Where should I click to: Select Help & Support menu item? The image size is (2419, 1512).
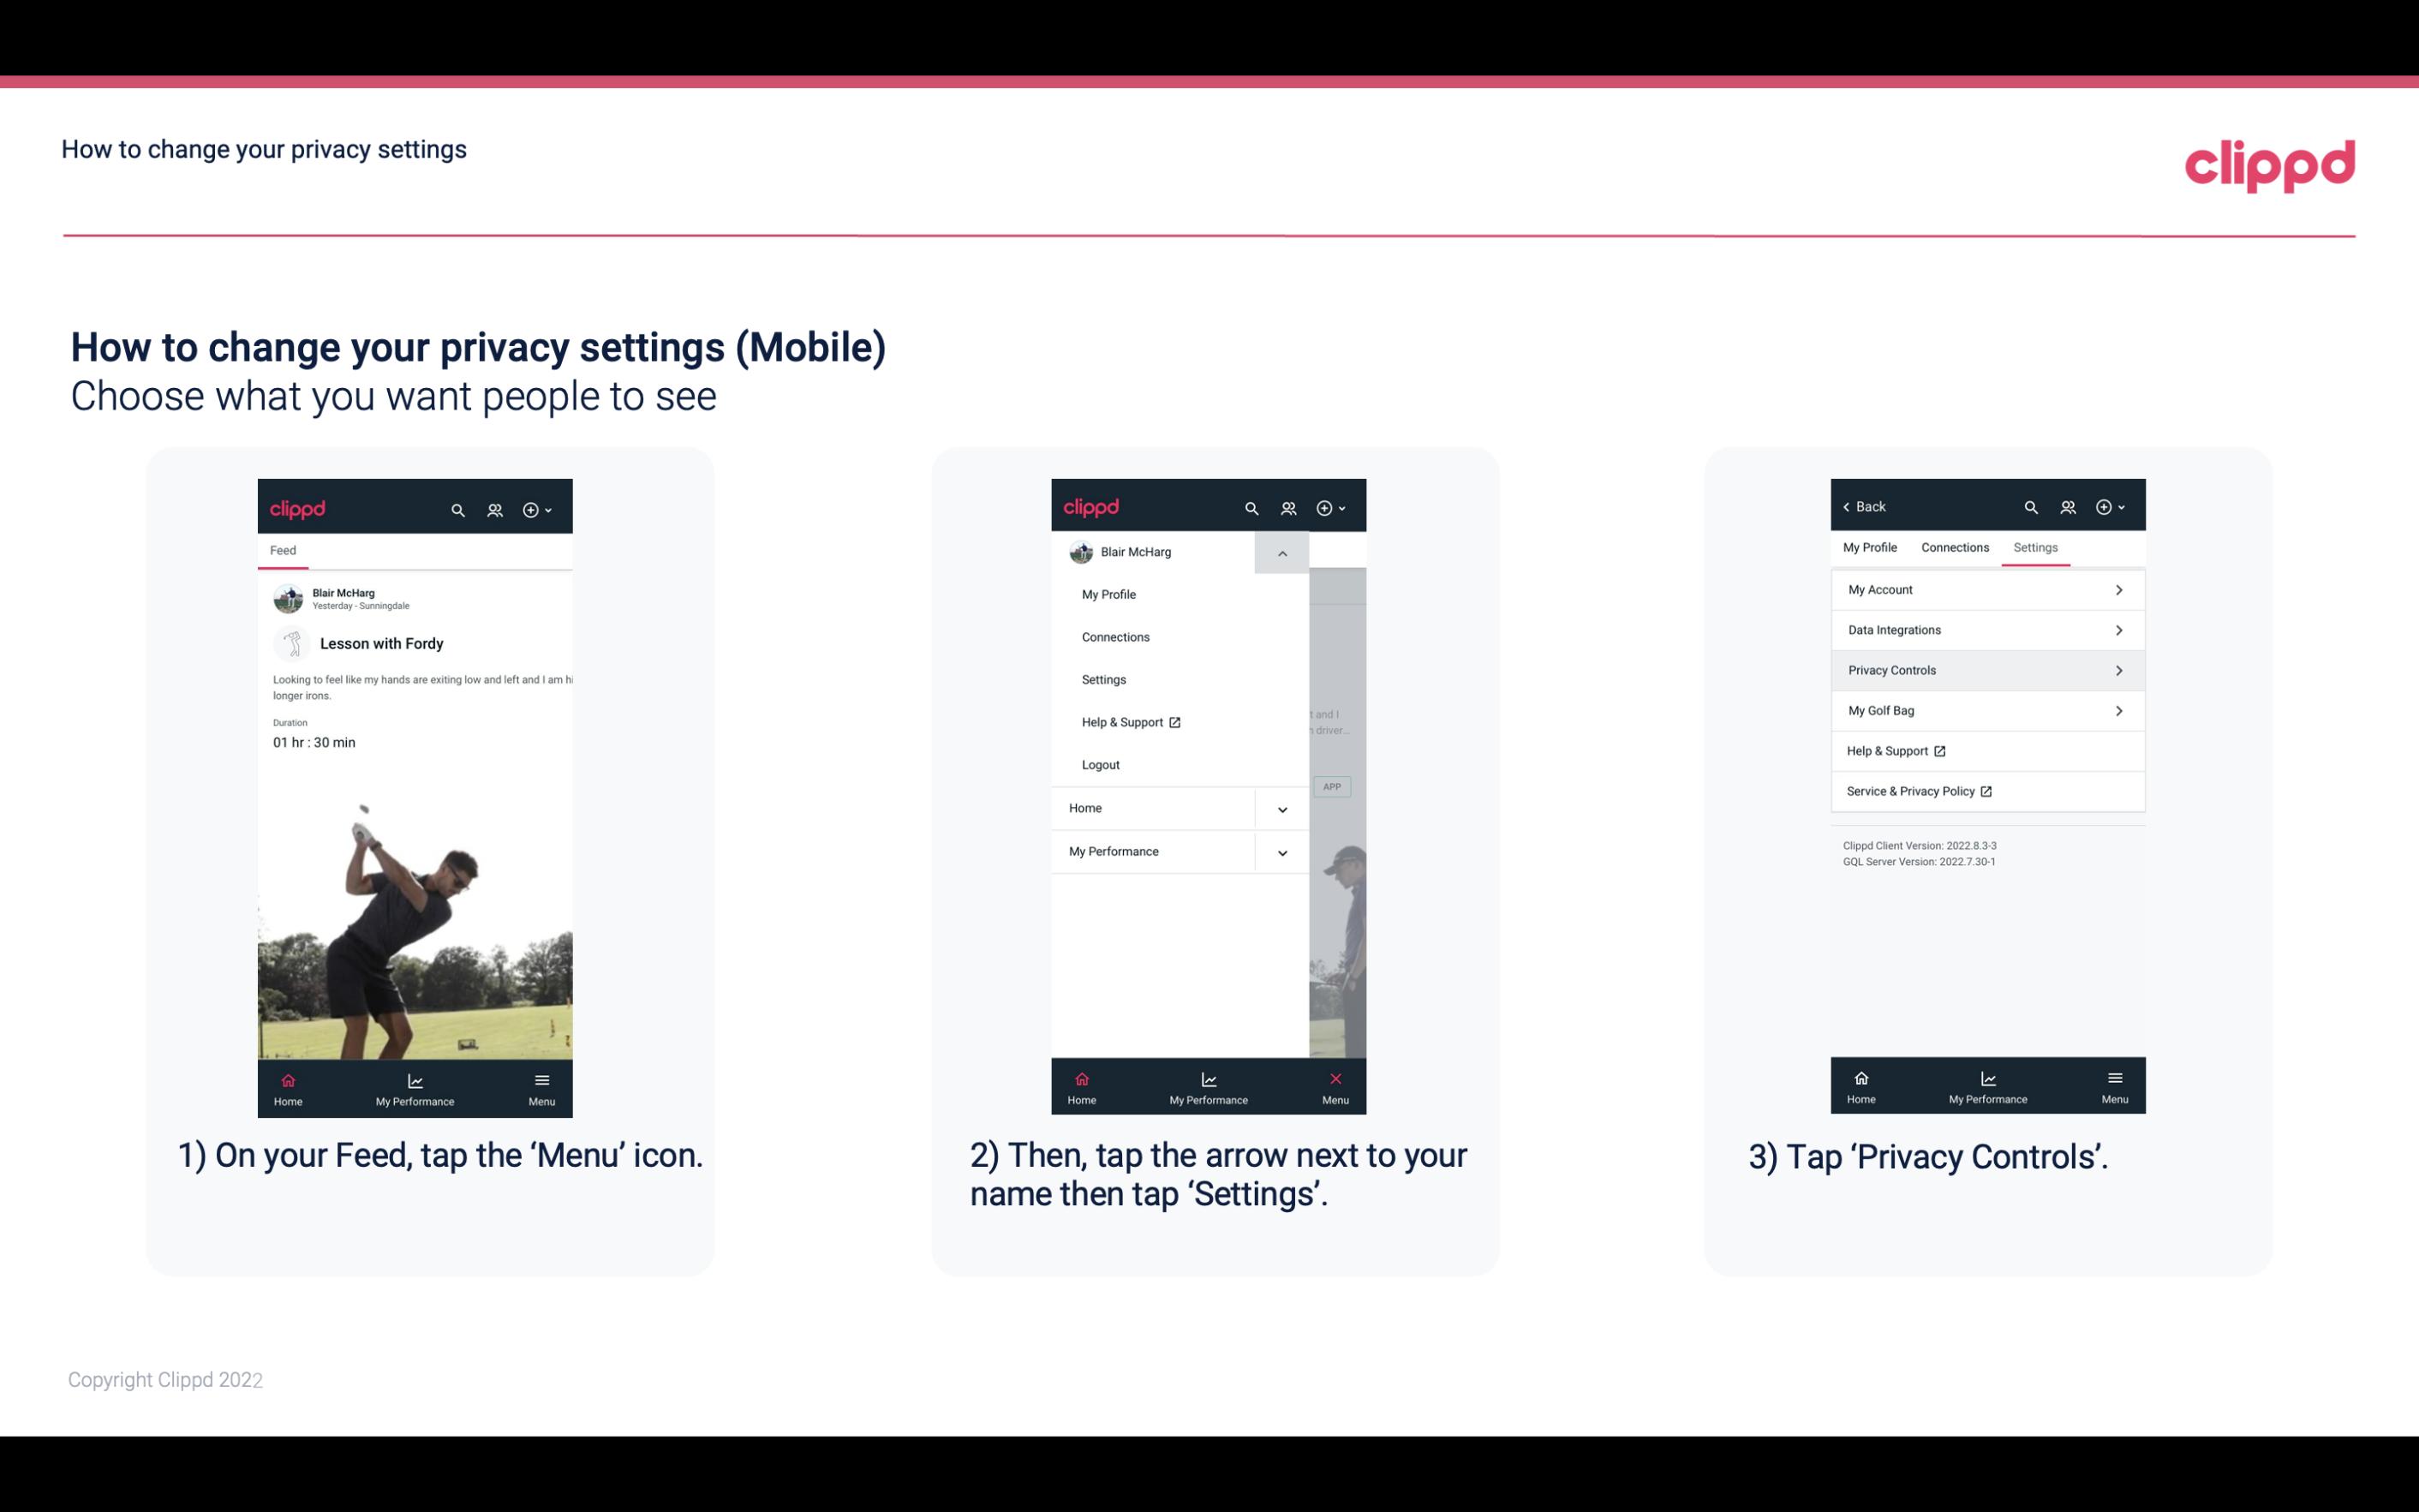(1128, 721)
